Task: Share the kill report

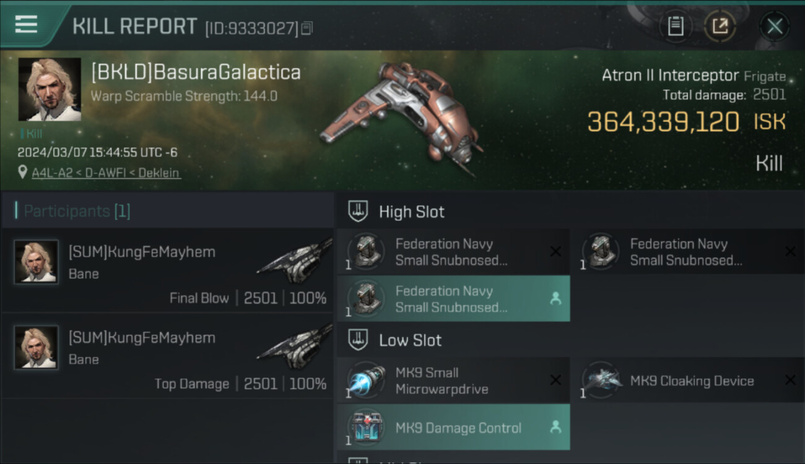Action: (720, 27)
